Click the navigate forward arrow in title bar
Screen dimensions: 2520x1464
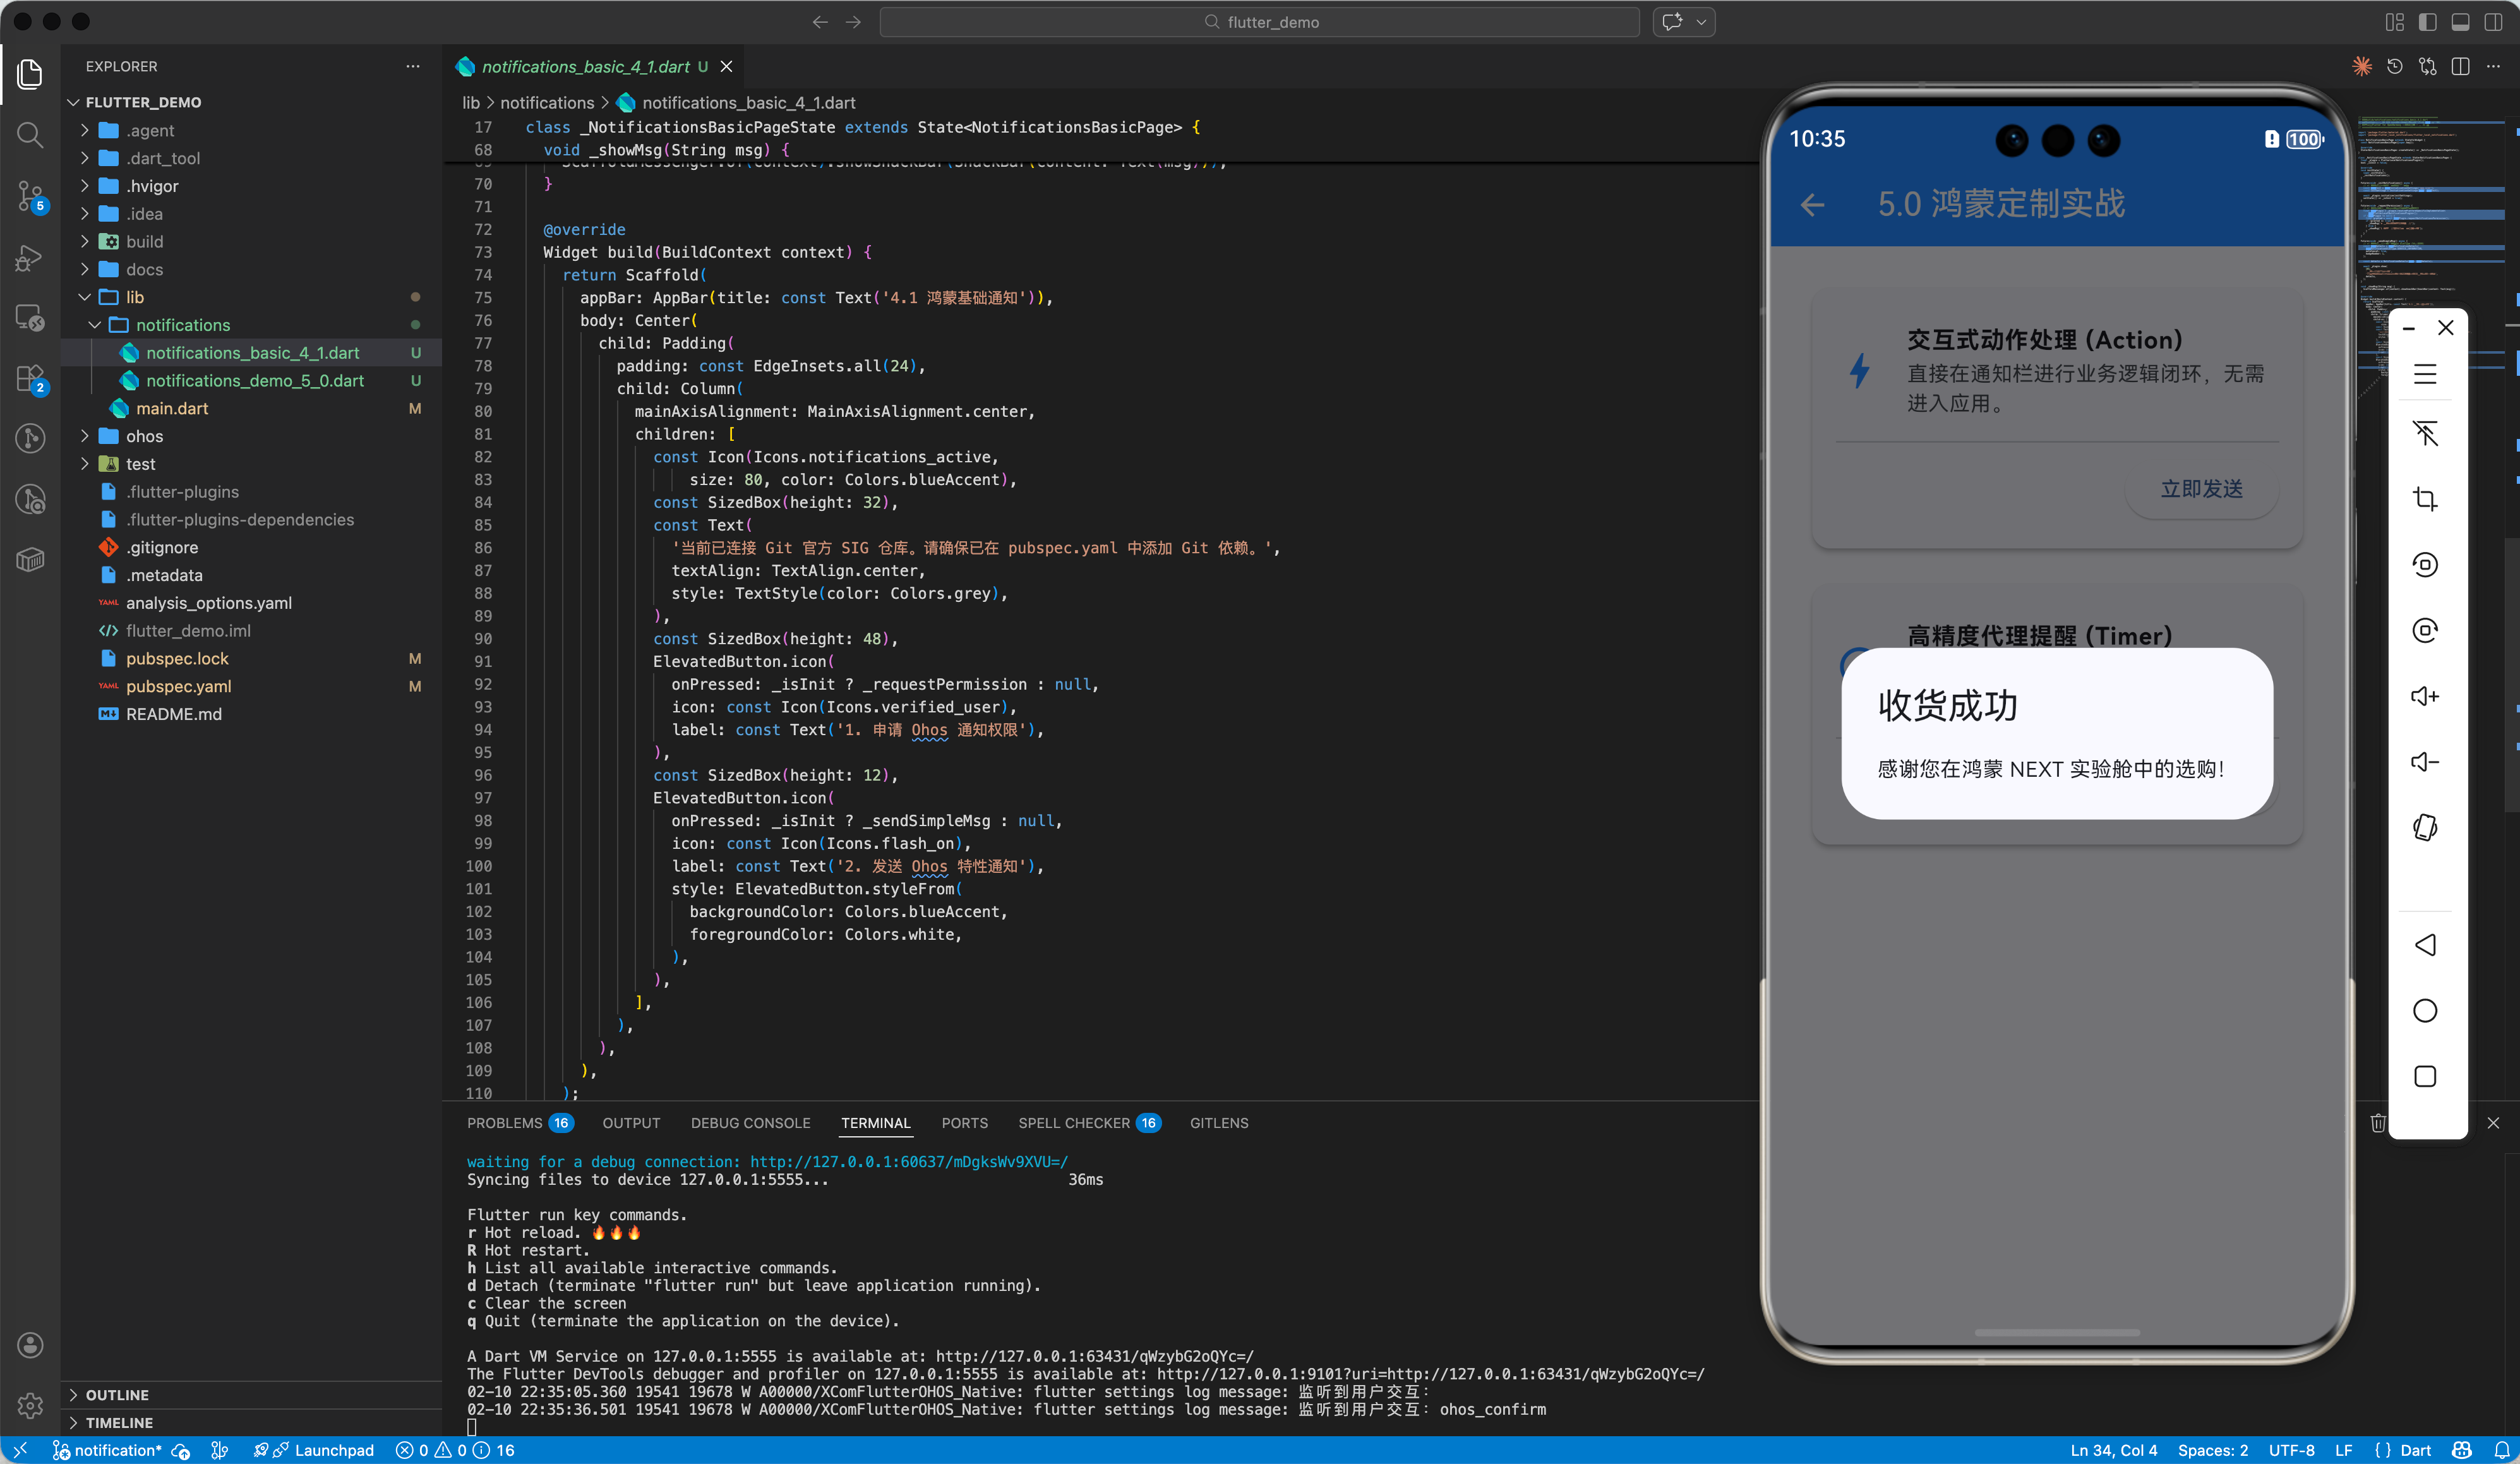point(853,22)
